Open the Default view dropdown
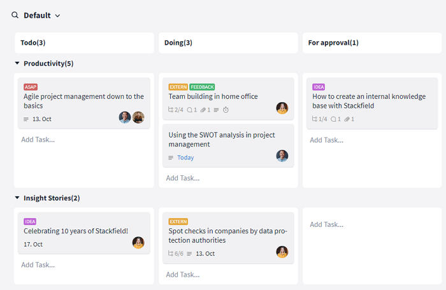 coord(42,15)
